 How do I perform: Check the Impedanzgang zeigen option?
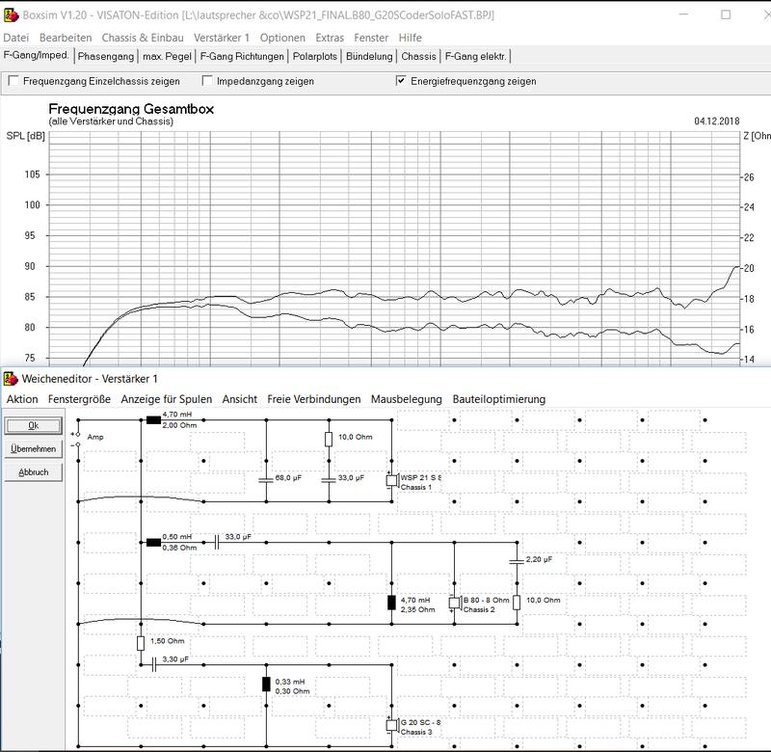pos(207,82)
